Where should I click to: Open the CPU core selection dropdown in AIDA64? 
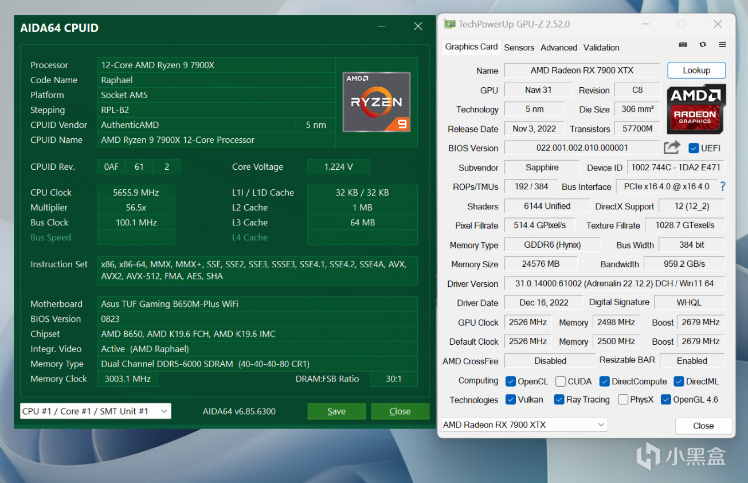(x=96, y=411)
